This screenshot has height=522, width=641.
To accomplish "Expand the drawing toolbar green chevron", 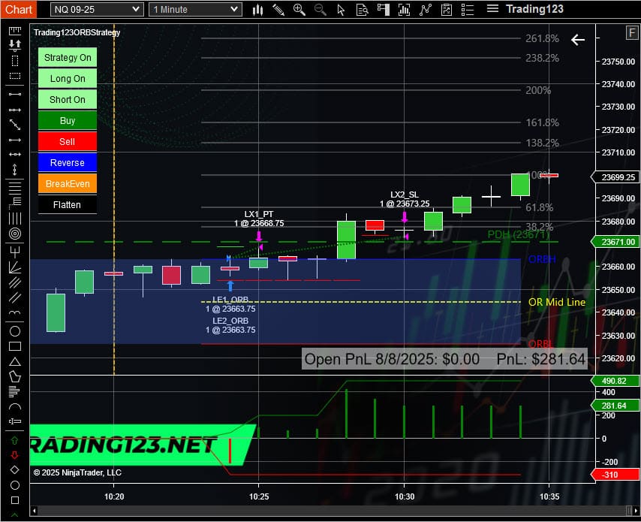I will pos(15,515).
